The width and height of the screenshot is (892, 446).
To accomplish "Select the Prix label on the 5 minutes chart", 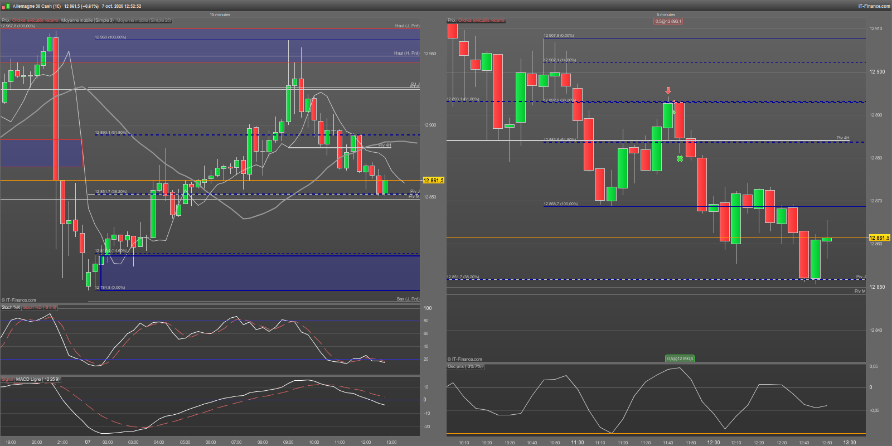I will [452, 21].
